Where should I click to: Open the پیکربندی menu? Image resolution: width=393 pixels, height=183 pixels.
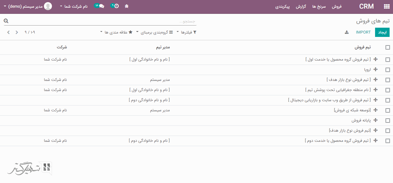(x=283, y=6)
